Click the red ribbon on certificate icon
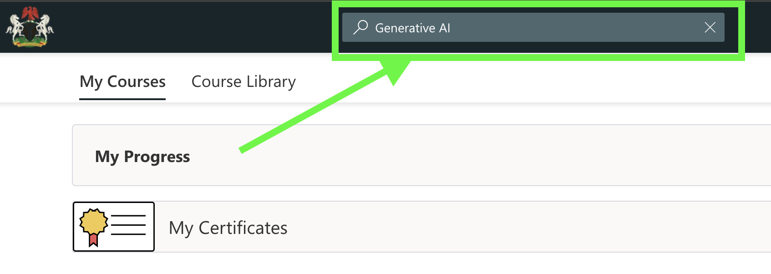This screenshot has height=274, width=771. coord(94,239)
